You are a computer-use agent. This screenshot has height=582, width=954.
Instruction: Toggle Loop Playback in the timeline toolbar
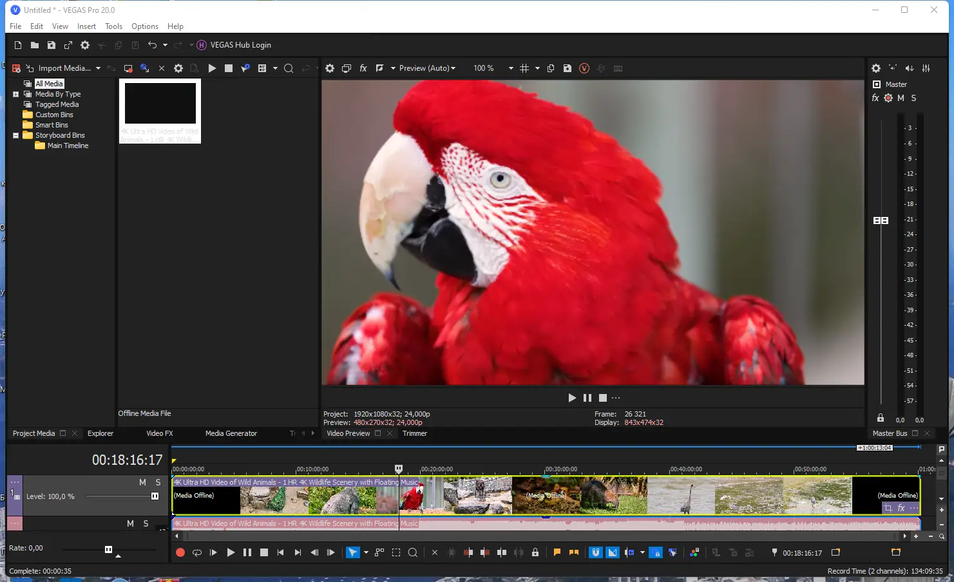coord(197,552)
